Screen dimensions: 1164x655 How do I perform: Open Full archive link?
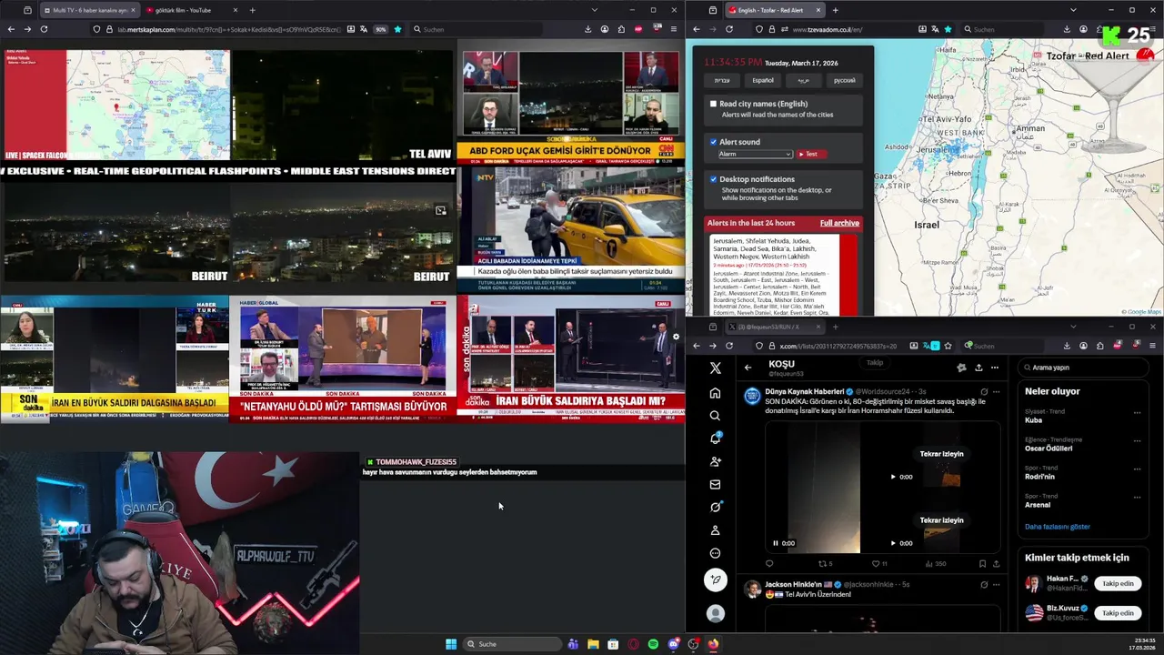(838, 223)
